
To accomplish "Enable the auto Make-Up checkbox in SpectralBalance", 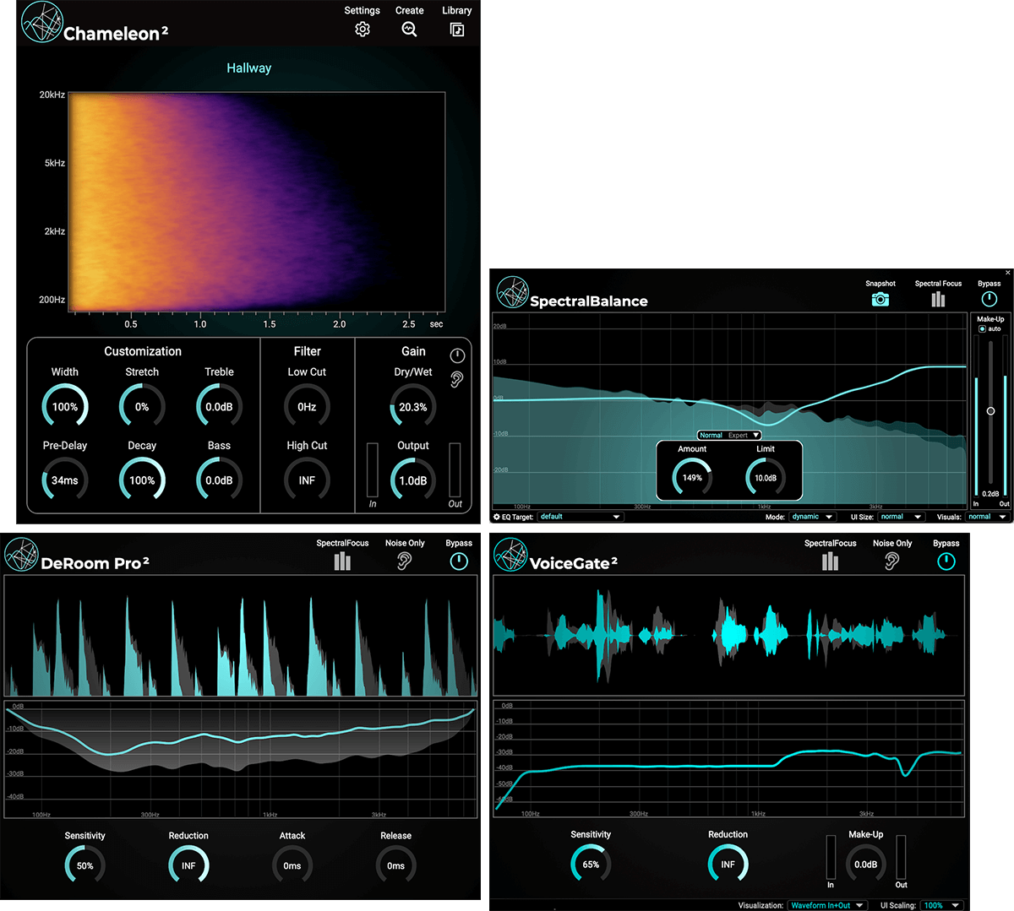I will [982, 329].
